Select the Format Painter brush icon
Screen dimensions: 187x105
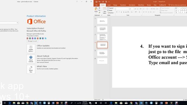tap(99, 13)
